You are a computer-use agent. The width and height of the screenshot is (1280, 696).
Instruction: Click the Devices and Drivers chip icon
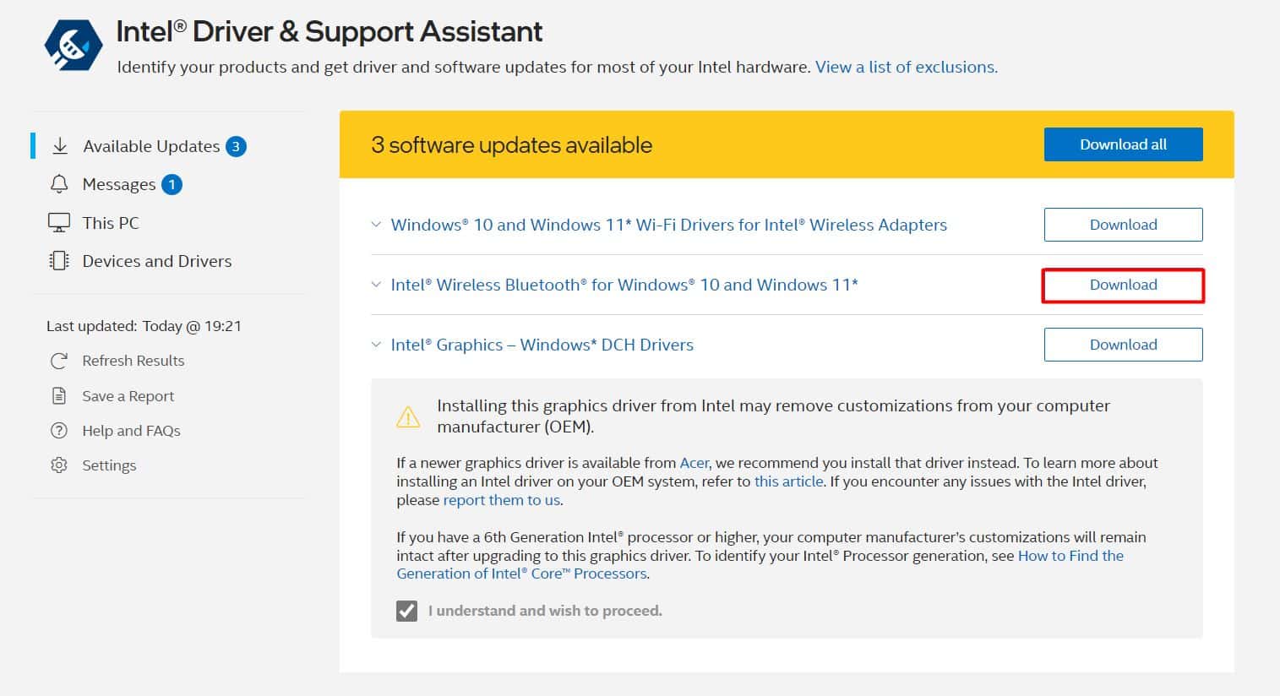click(x=59, y=261)
